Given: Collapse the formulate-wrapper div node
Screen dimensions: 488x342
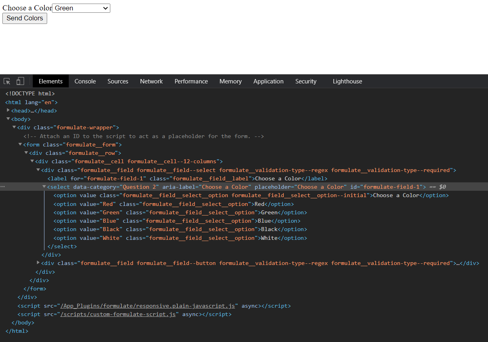Looking at the screenshot, I should click(14, 127).
